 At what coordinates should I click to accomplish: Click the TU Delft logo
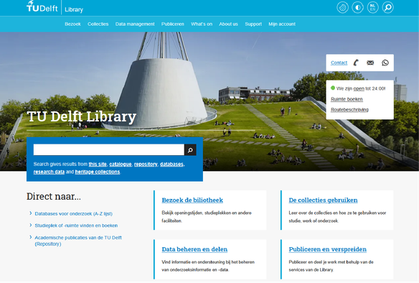42,6
